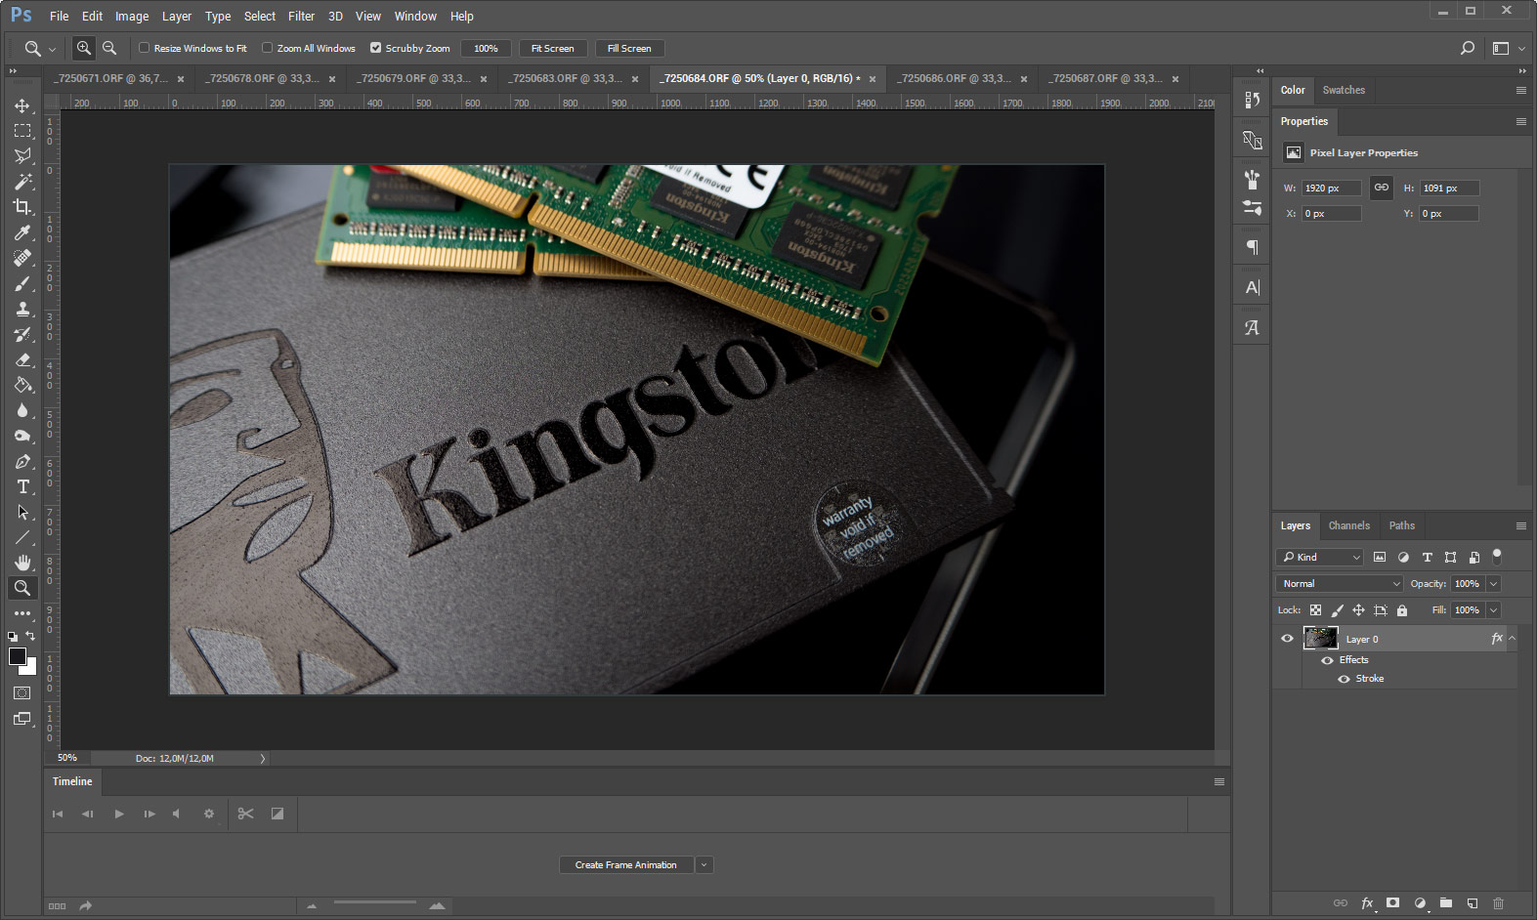Select the History Brush tool
The image size is (1537, 920).
point(22,334)
